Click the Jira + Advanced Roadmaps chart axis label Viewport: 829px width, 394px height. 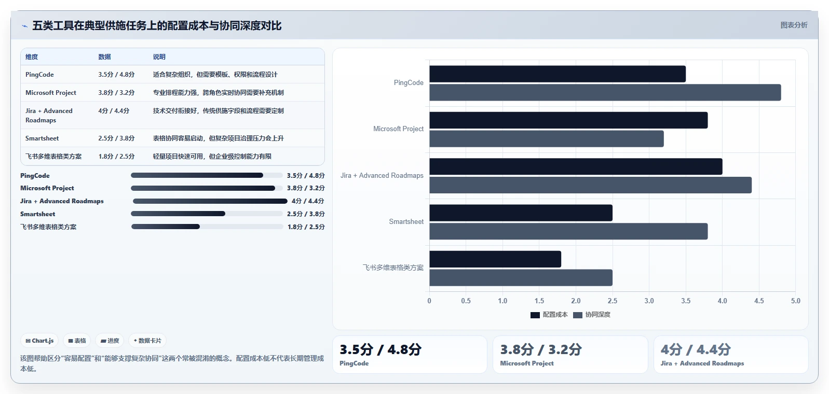click(382, 176)
